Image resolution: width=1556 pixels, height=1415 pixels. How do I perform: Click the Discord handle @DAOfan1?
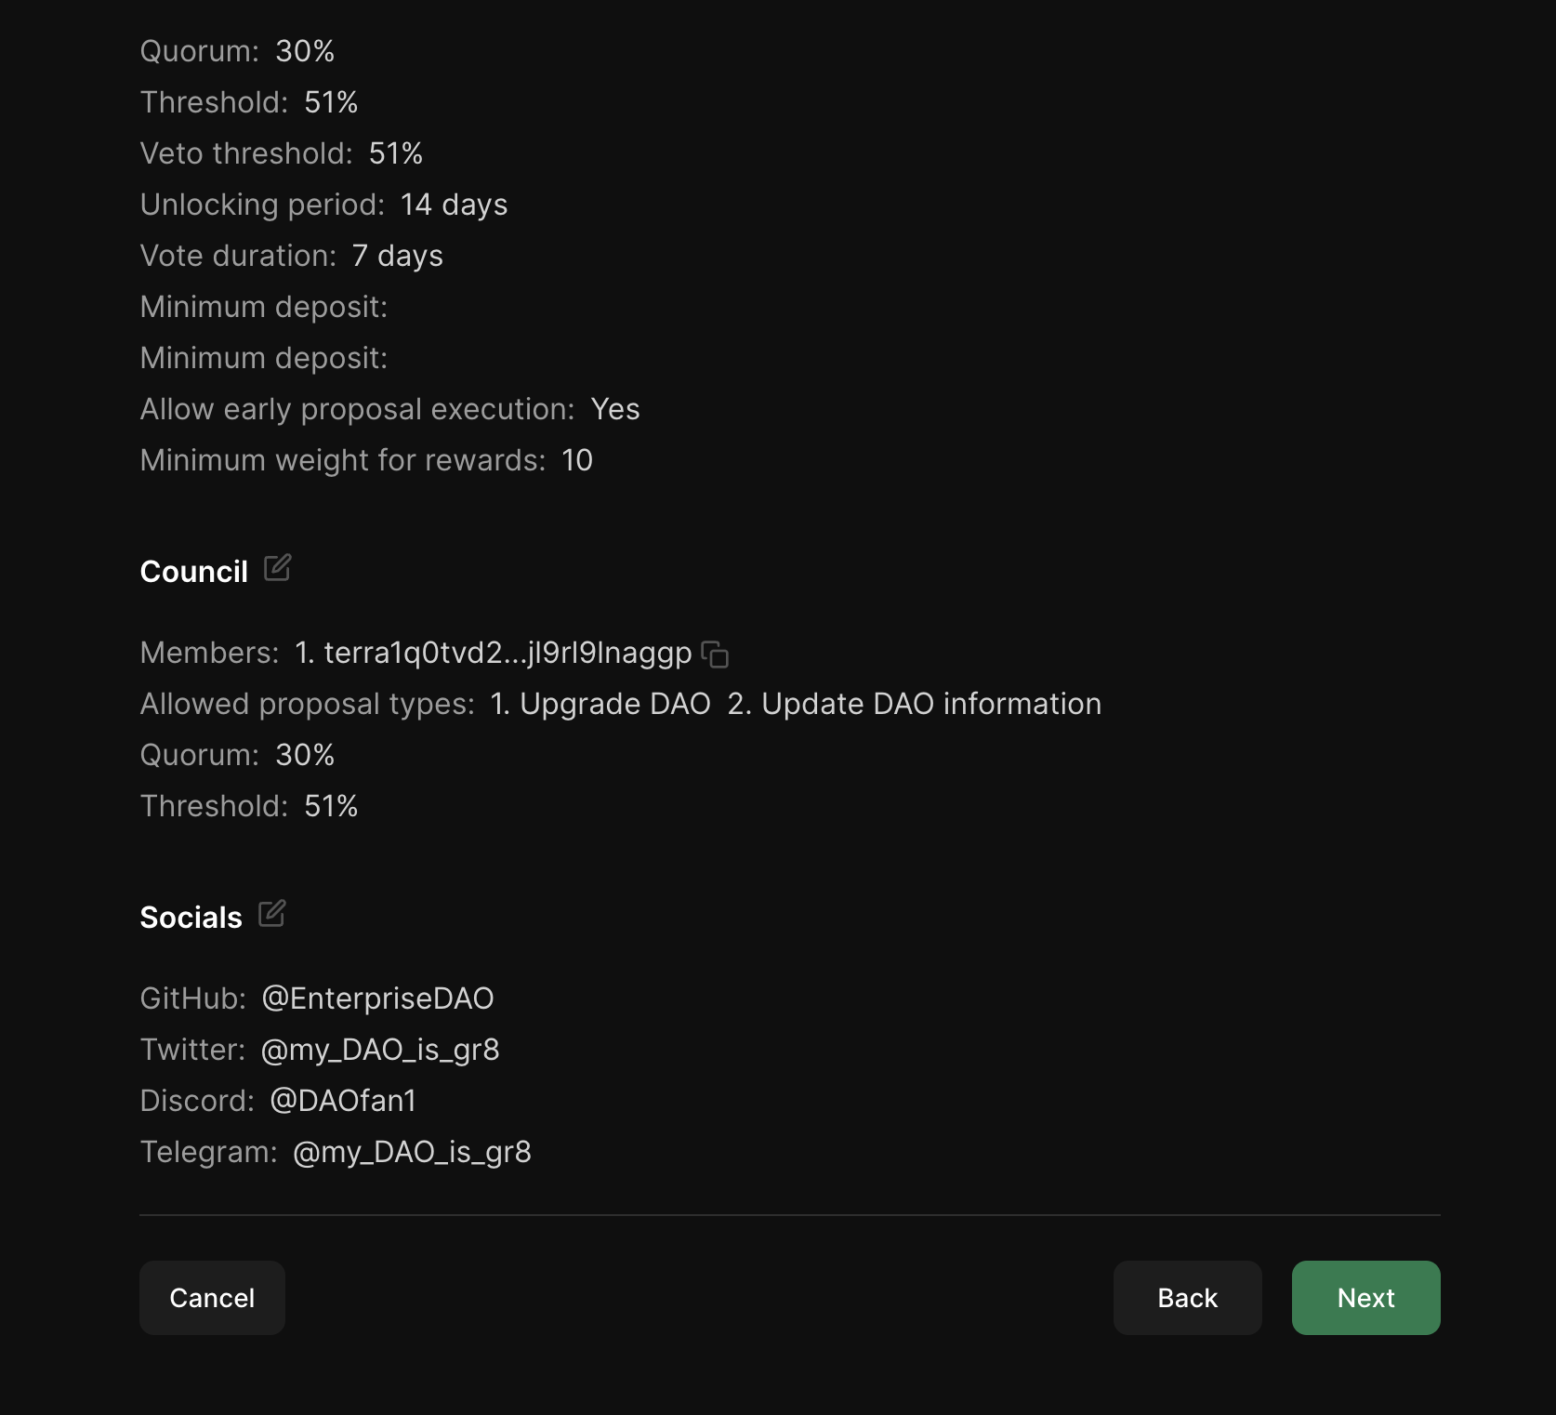[343, 1101]
